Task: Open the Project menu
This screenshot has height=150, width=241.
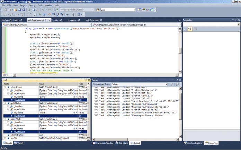Action: point(23,6)
